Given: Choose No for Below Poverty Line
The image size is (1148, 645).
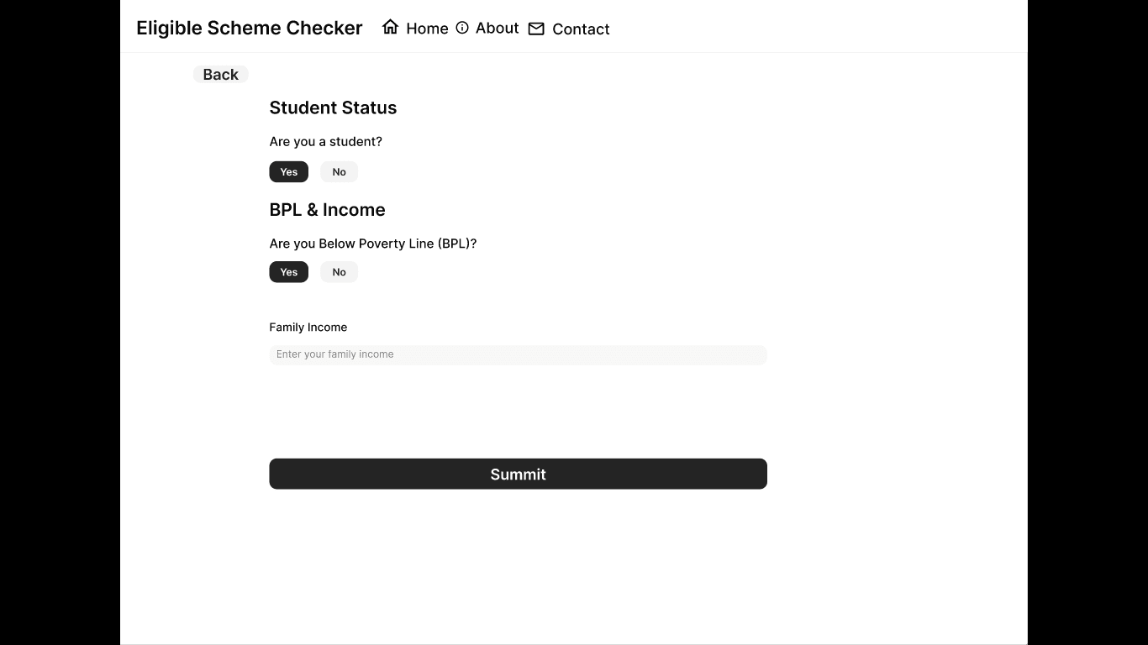Looking at the screenshot, I should click(x=339, y=272).
